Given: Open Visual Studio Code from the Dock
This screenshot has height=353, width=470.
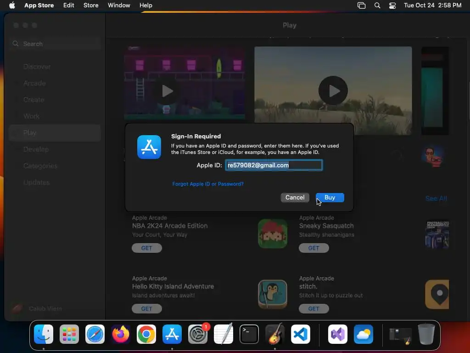Looking at the screenshot, I should click(x=301, y=334).
